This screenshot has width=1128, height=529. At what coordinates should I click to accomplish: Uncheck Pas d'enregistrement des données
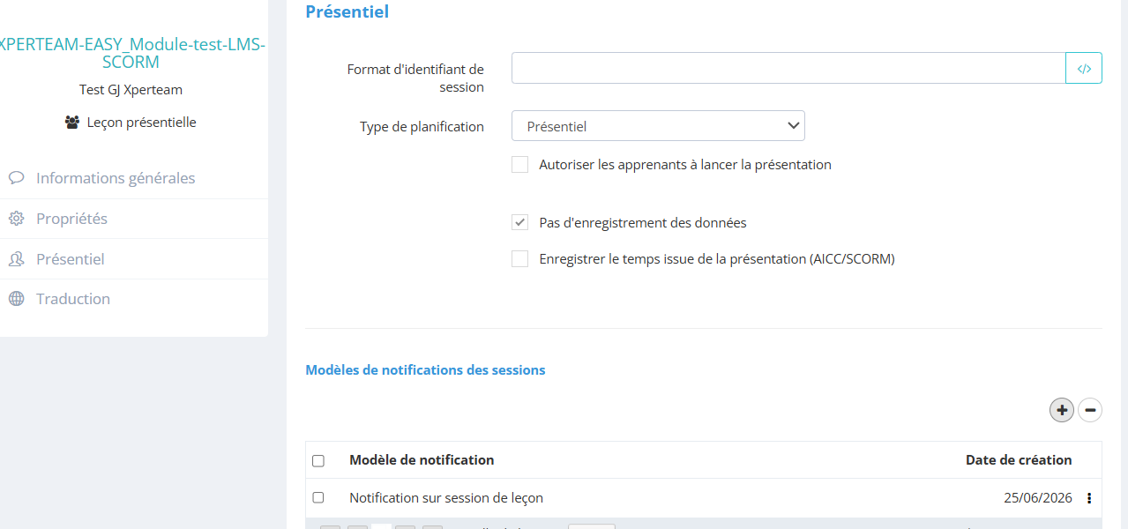[520, 222]
